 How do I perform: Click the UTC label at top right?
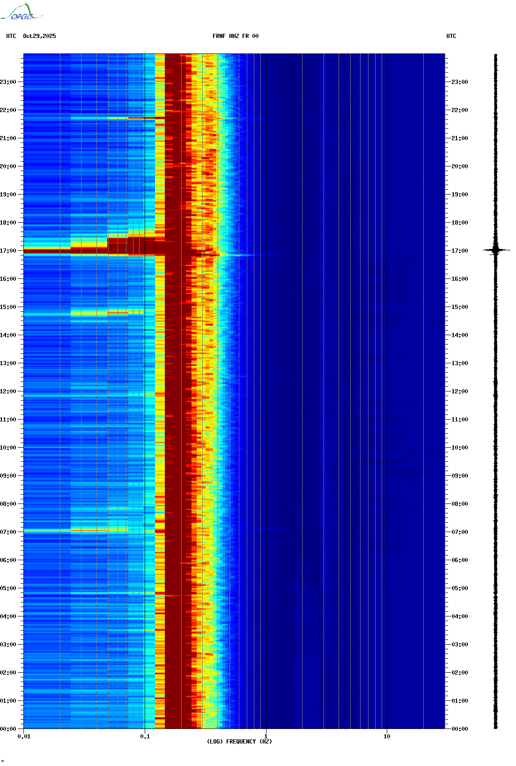tap(451, 36)
